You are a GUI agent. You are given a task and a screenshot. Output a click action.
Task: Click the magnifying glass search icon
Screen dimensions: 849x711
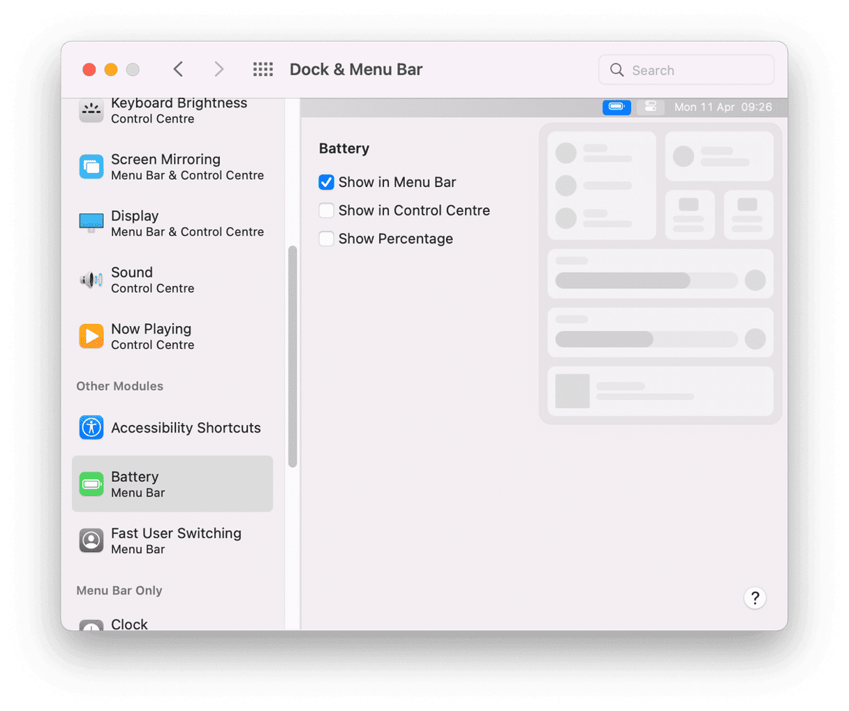click(x=617, y=70)
